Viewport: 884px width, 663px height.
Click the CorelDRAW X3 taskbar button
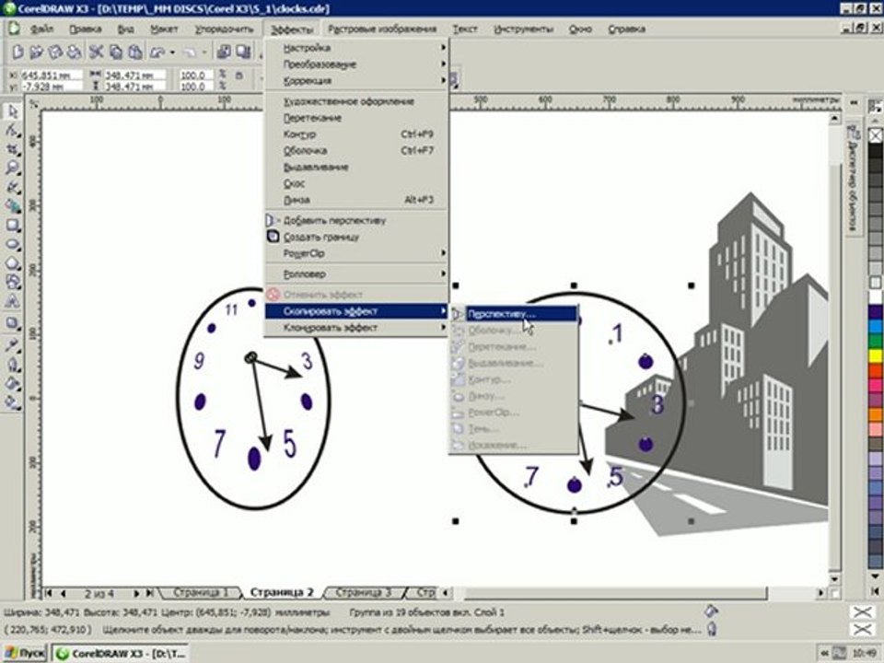120,653
